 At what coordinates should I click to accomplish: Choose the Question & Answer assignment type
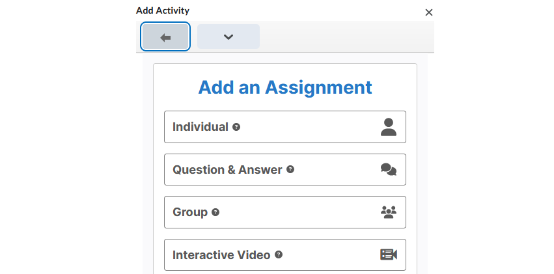(284, 169)
